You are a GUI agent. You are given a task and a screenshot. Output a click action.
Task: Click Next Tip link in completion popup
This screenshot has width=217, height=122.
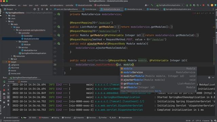tap(158, 91)
